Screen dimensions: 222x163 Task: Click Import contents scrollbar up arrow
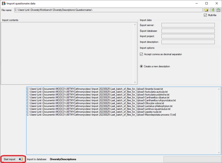(135, 24)
